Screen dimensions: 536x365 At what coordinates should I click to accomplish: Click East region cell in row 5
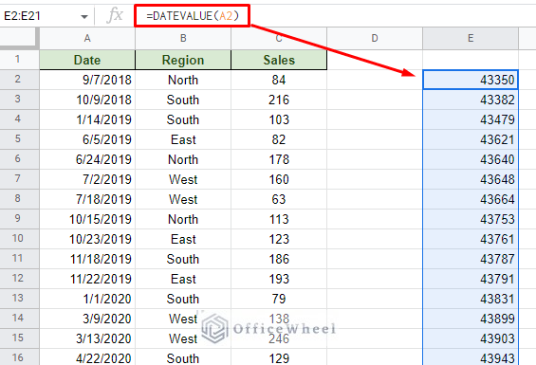click(x=183, y=139)
